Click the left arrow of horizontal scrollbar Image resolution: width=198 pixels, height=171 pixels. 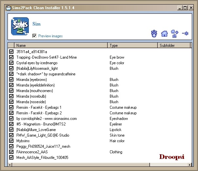[x=10, y=165]
